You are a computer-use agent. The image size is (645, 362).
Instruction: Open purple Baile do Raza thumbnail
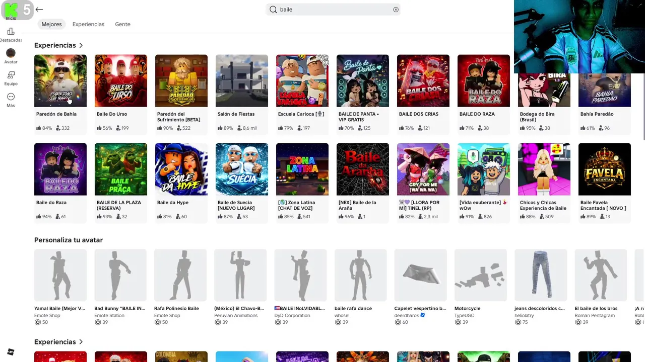(x=60, y=169)
